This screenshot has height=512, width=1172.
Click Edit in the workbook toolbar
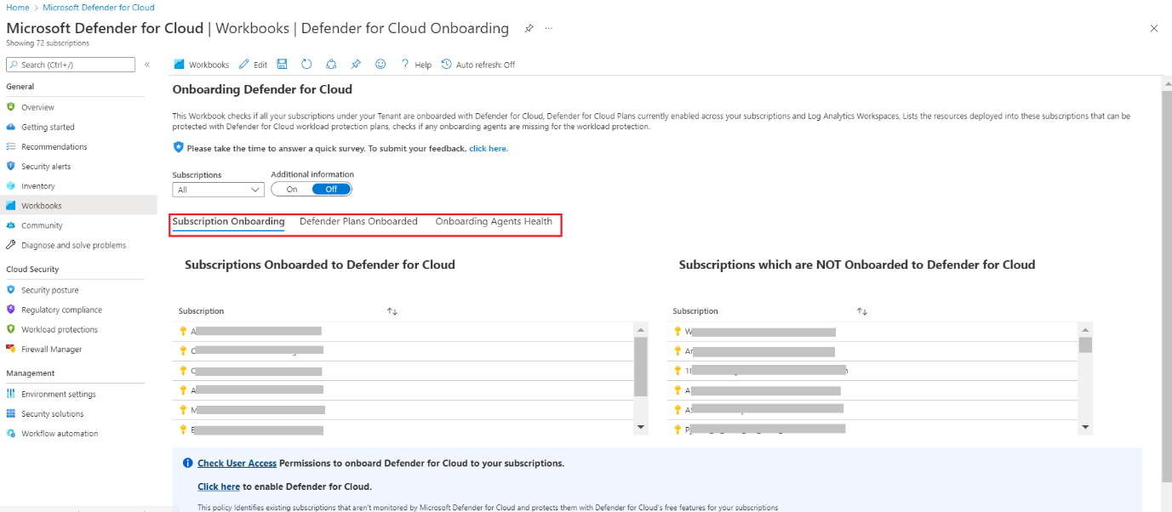pos(253,65)
